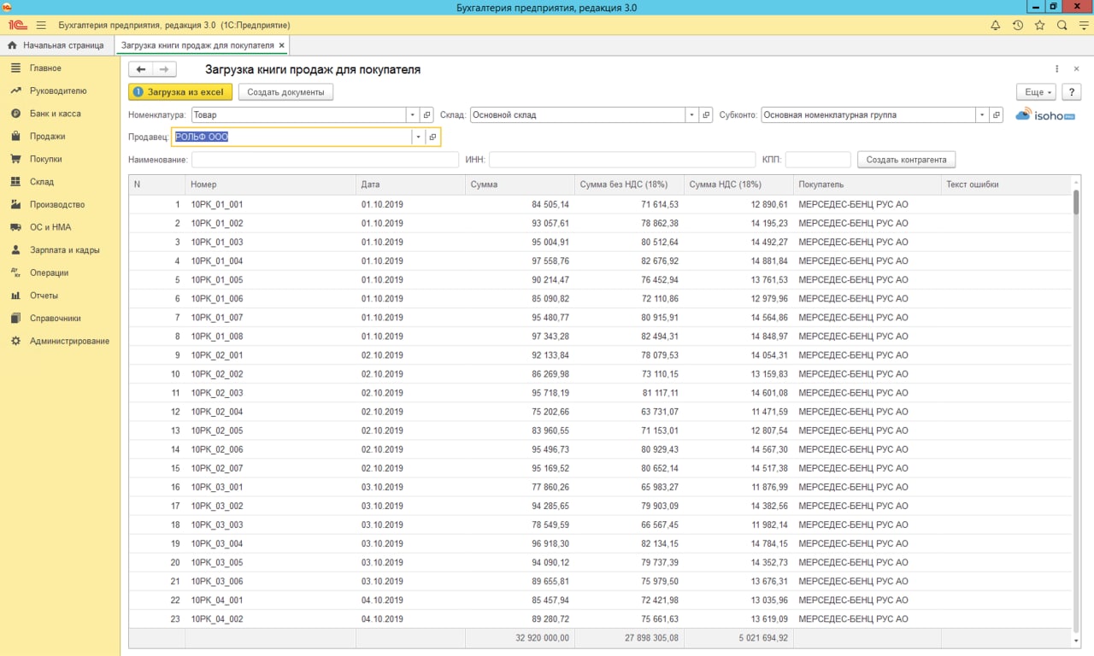Click the Сумма column header
Viewport: 1094px width, 656px height.
click(520, 184)
